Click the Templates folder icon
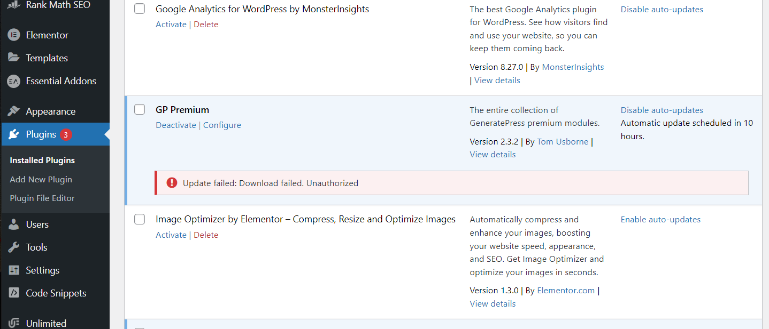Viewport: 769px width, 329px height. [13, 58]
